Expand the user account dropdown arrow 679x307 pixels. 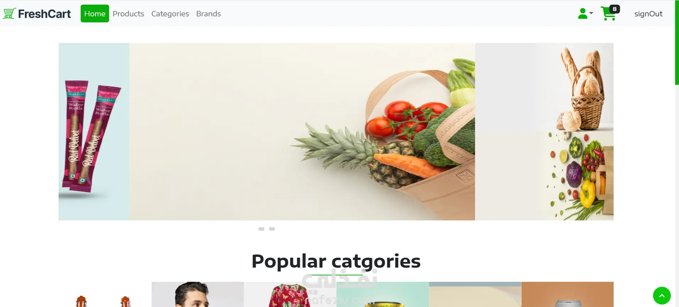(591, 13)
